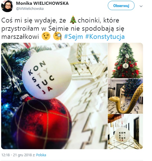Viewport: 152px width, 161px height.
Task: Expand the tweet options chevron menu
Action: click(141, 6)
